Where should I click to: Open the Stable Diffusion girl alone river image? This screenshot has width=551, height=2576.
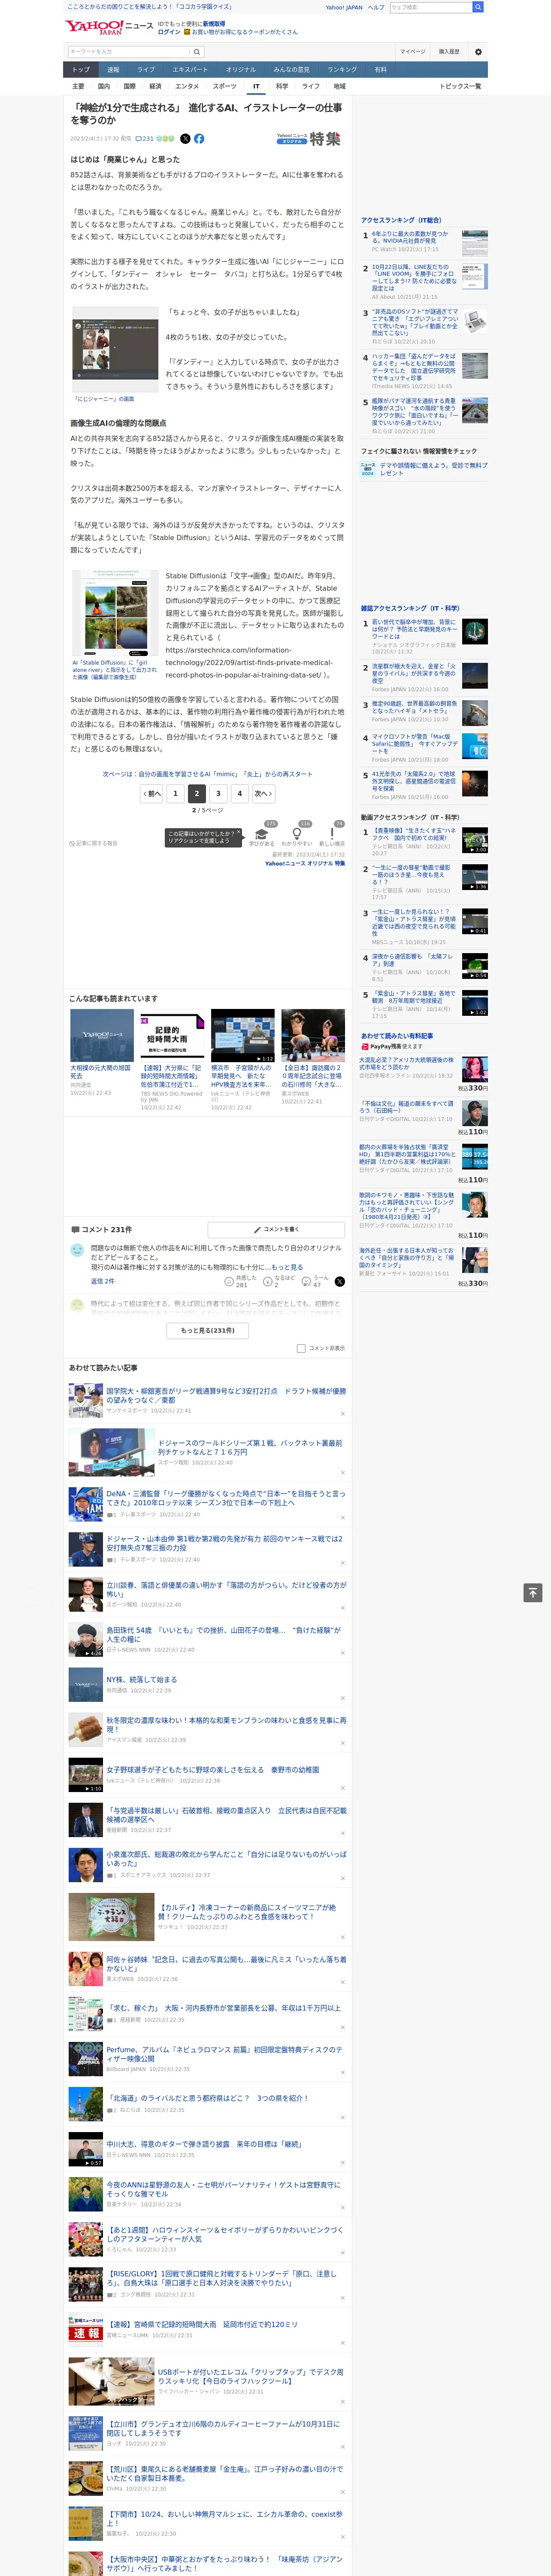tap(115, 613)
